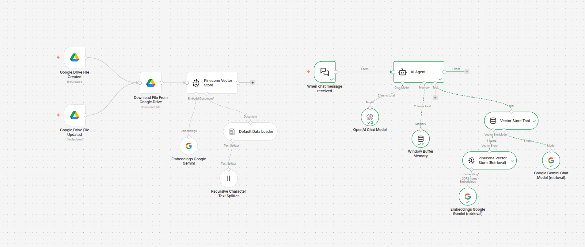Open the When chat message received trigger

tap(325, 72)
